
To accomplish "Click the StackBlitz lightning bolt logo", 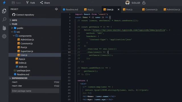I will [x=4, y=3].
